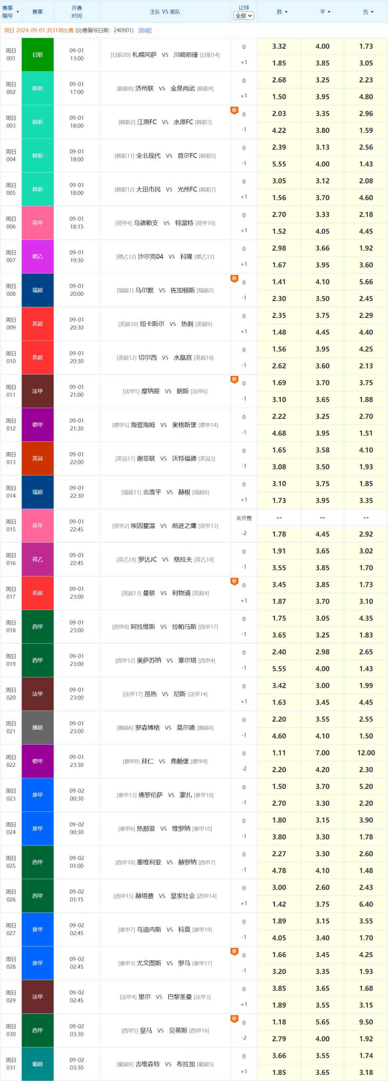Image resolution: width=388 pixels, height=1081 pixels.
Task: Click the 主队 VS 客队 column header
Action: click(165, 12)
